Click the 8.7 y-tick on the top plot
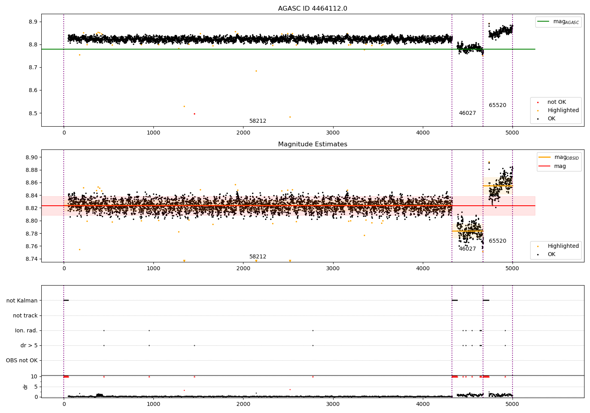The height and width of the screenshot is (413, 590). click(33, 68)
